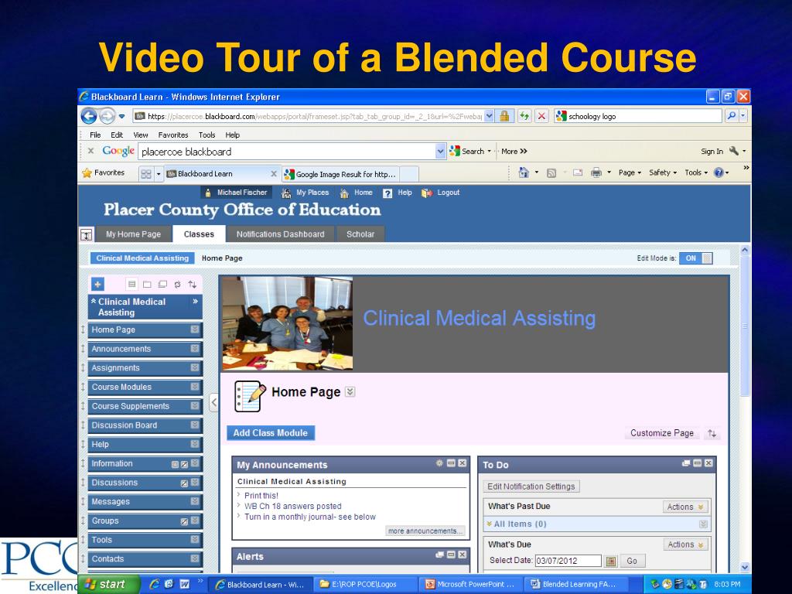Screen dimensions: 792x594
Task: Open the Print this! announcement link
Action: pyautogui.click(x=261, y=496)
